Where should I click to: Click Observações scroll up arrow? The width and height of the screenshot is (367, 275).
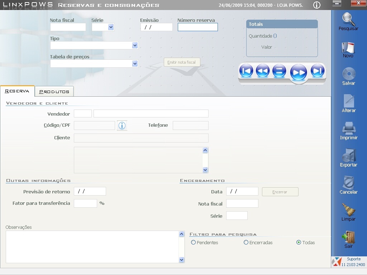tap(182, 234)
